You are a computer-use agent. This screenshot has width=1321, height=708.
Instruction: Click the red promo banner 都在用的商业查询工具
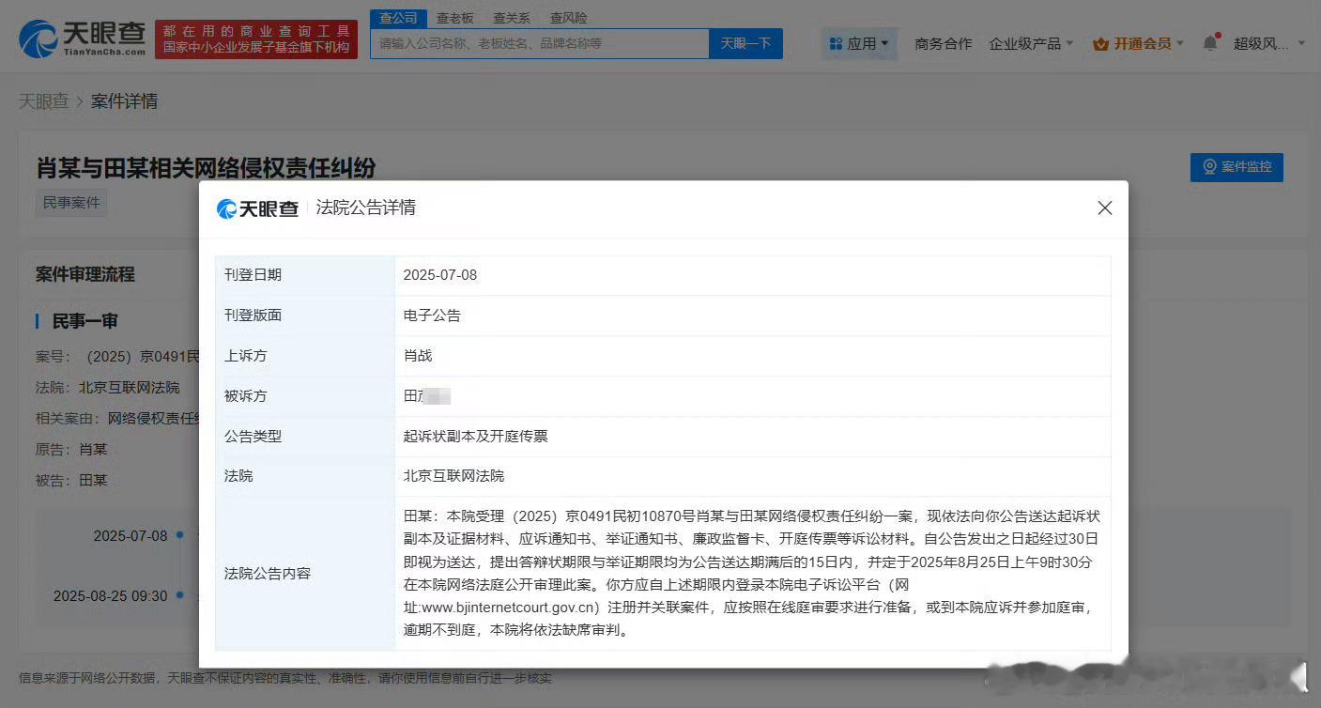(256, 39)
